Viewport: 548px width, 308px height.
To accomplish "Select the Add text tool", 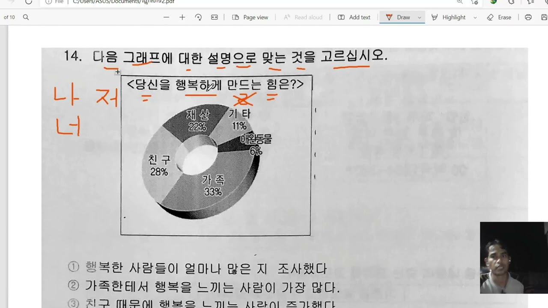I will [354, 17].
